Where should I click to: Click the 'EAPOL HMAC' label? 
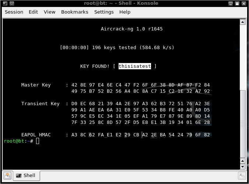36,135
